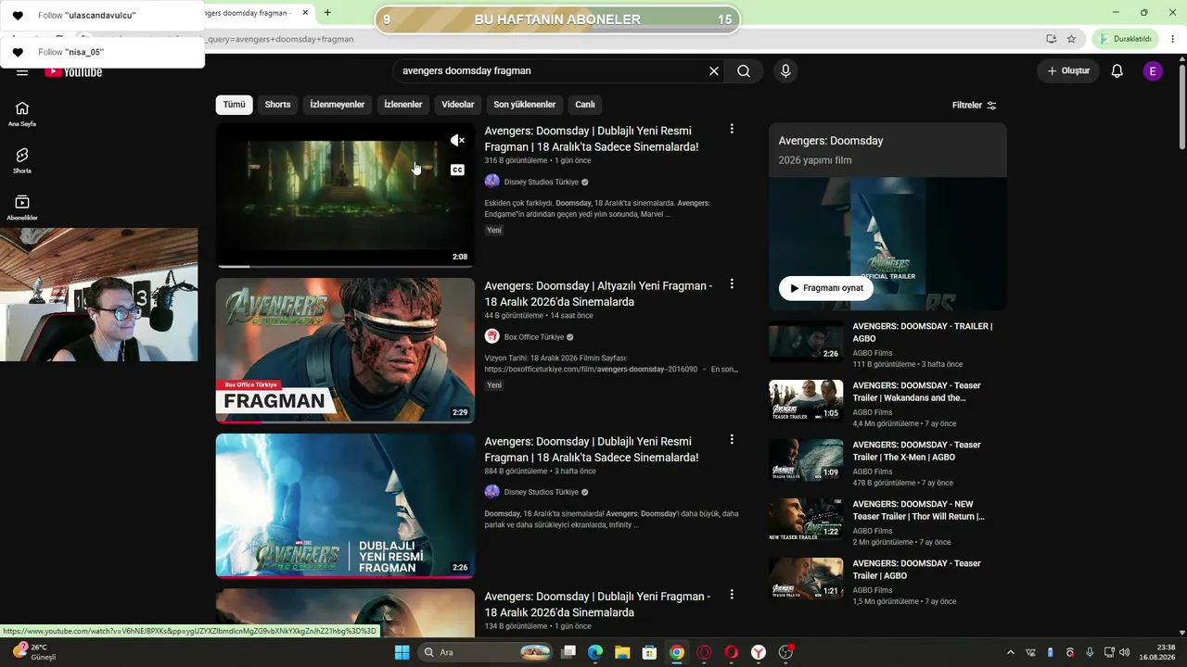This screenshot has height=667, width=1187.
Task: Select the Tümü filter chip
Action: tap(234, 105)
